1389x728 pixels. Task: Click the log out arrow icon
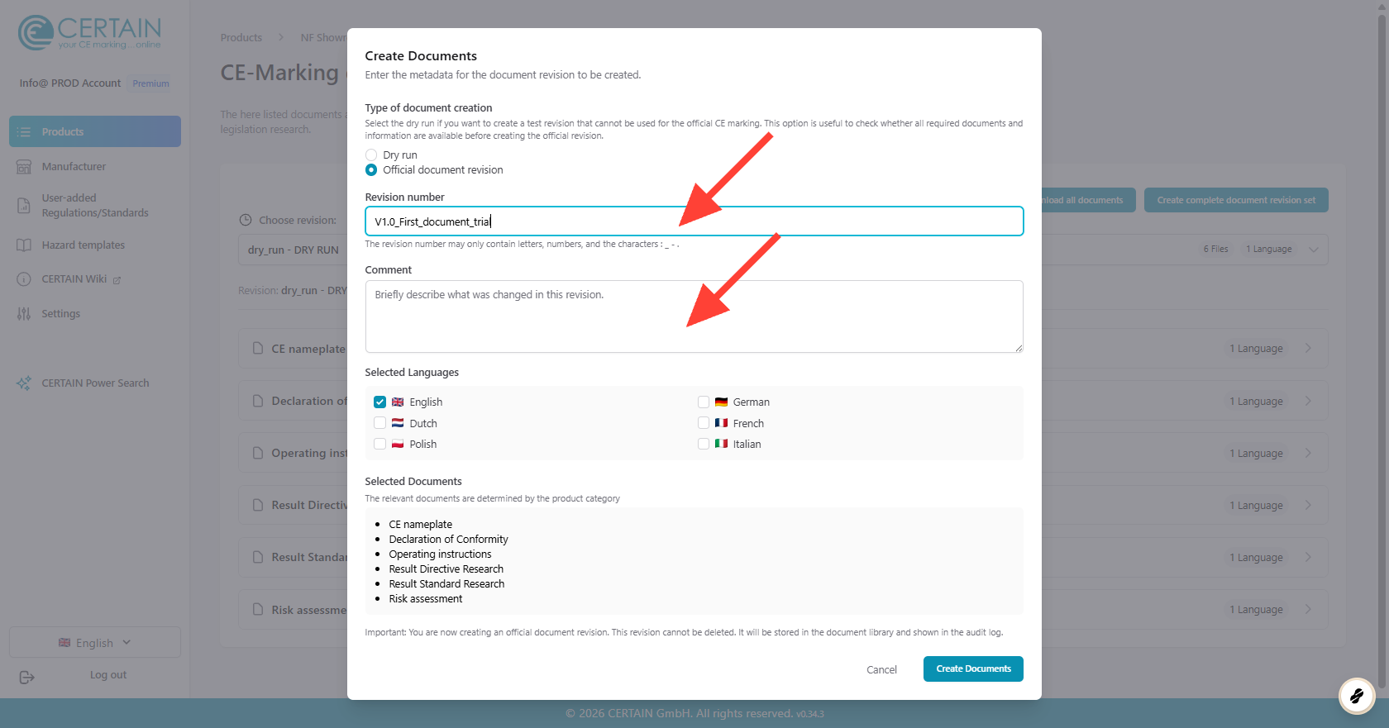pyautogui.click(x=26, y=678)
